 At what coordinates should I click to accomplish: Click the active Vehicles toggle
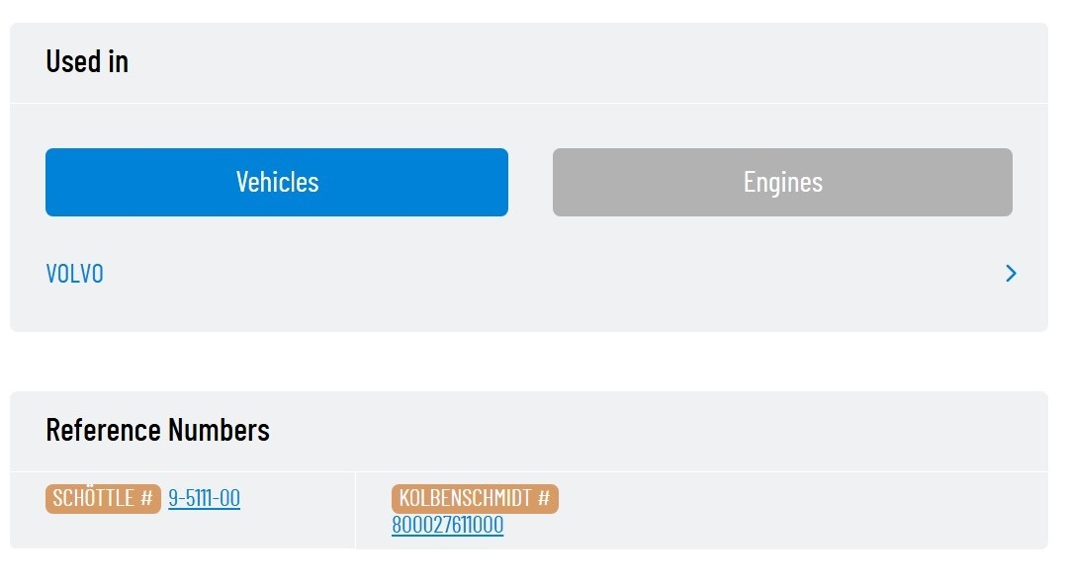277,183
